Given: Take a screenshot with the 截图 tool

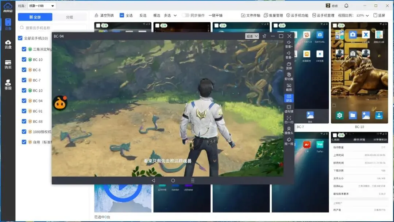Looking at the screenshot, I should tap(289, 87).
